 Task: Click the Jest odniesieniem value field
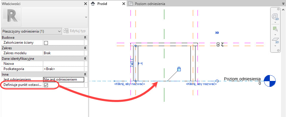(63, 79)
